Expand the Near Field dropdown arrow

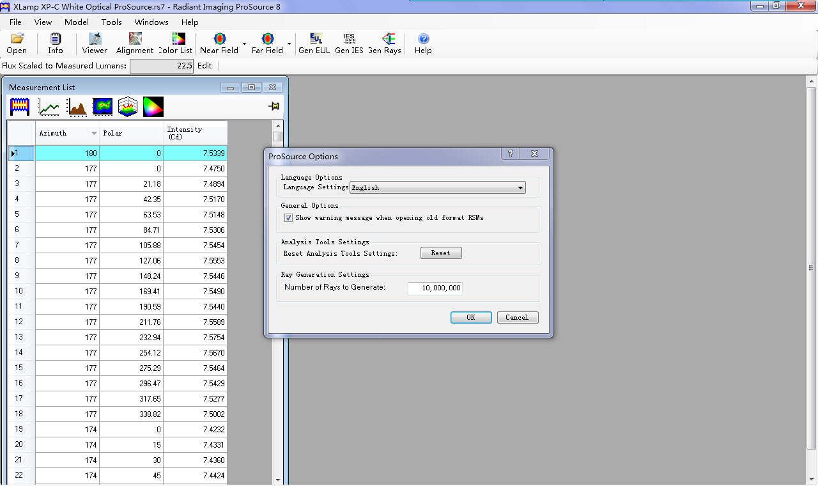tap(244, 44)
